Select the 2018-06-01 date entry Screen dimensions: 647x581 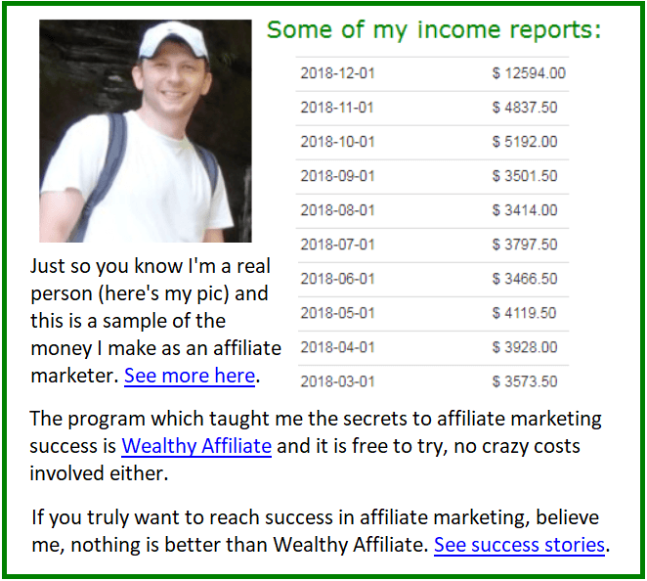pyautogui.click(x=337, y=279)
